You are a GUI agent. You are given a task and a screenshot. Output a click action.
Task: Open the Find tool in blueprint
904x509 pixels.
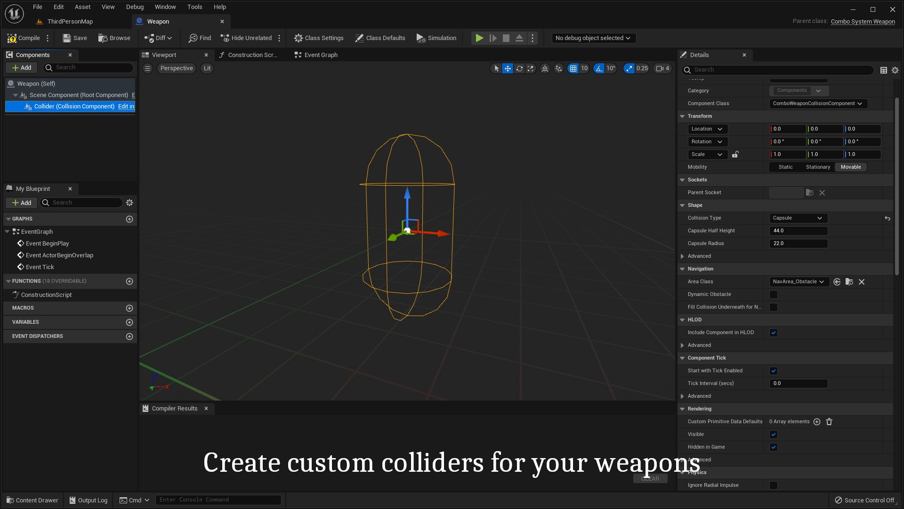click(199, 38)
